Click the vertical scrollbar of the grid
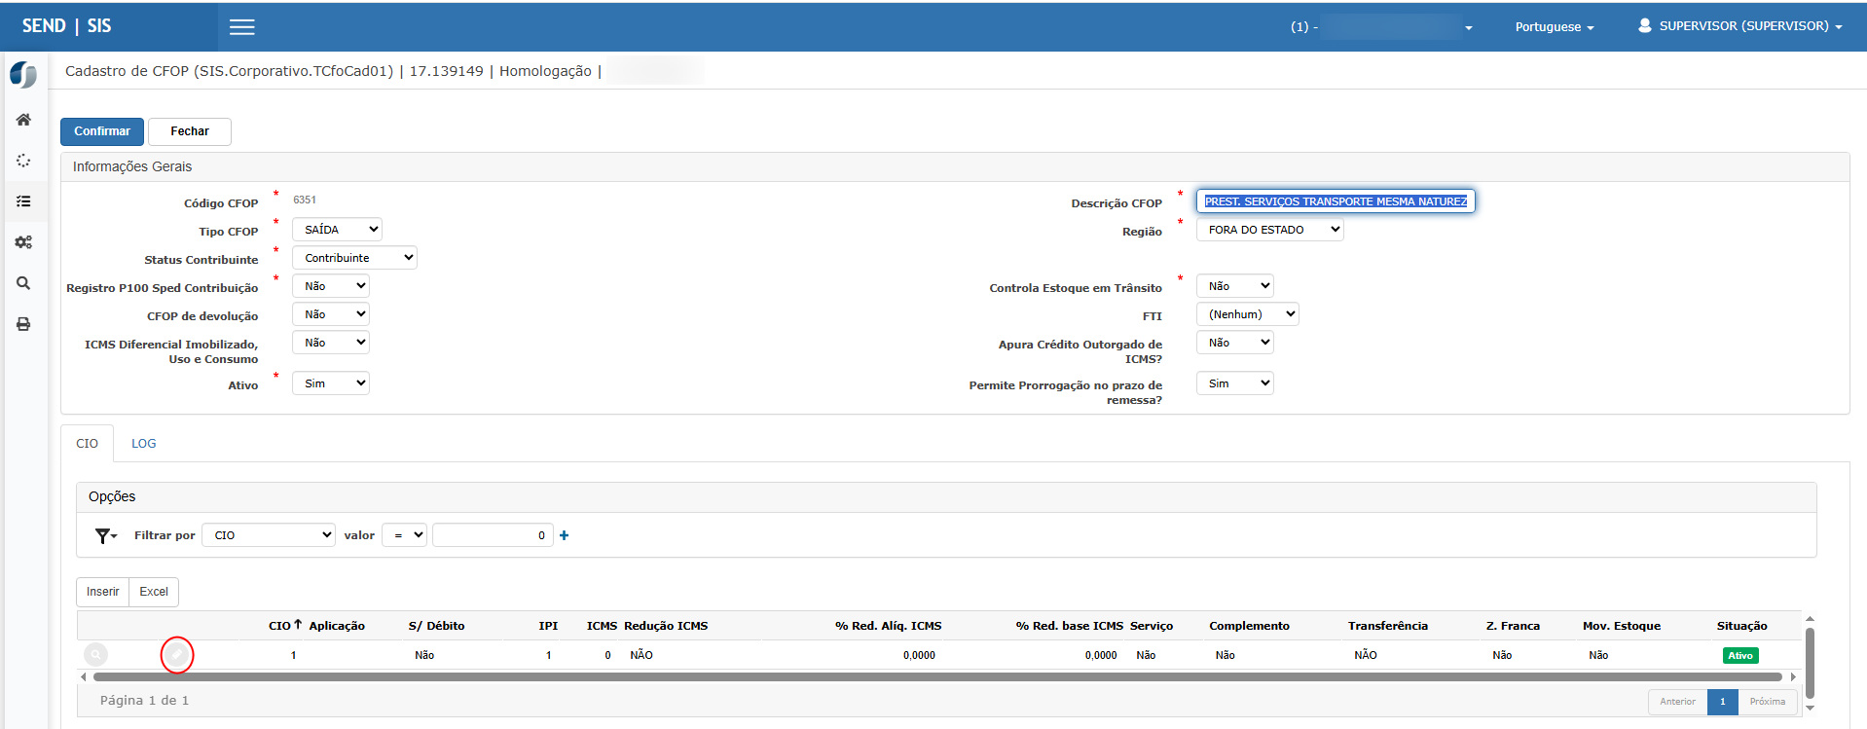Viewport: 1867px width, 729px height. tap(1810, 663)
